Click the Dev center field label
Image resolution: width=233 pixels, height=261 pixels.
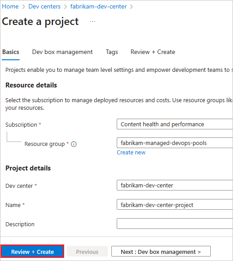point(19,186)
